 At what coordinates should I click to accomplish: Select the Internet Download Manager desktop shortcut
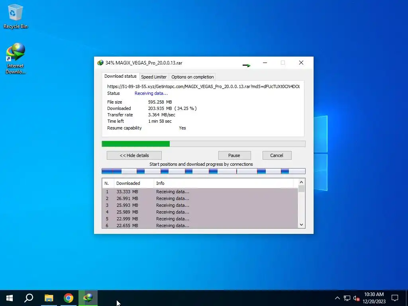pos(16,58)
